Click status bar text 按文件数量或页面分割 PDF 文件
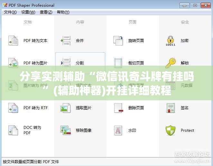Screen dimensions: 213x166 [31, 162]
